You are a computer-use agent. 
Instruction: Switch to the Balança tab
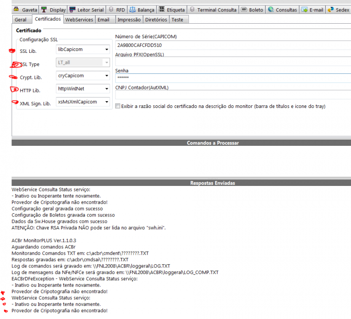(x=142, y=10)
